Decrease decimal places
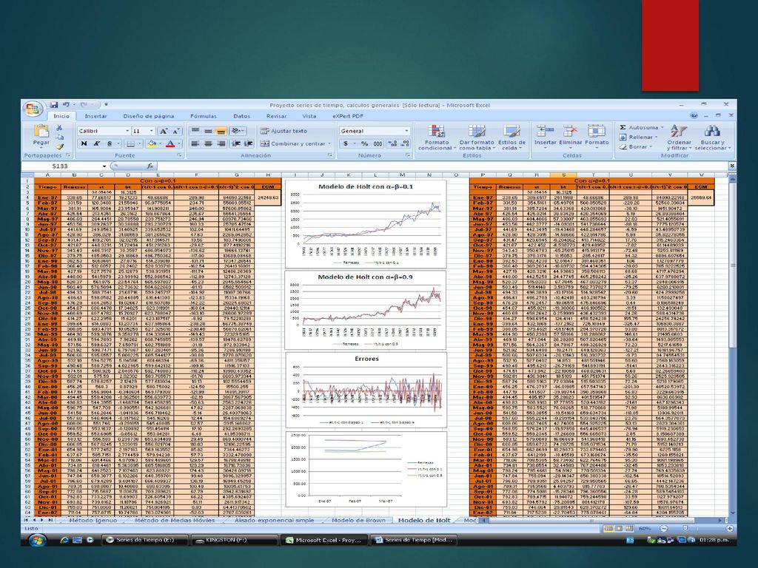This screenshot has height=568, width=758. (405, 143)
